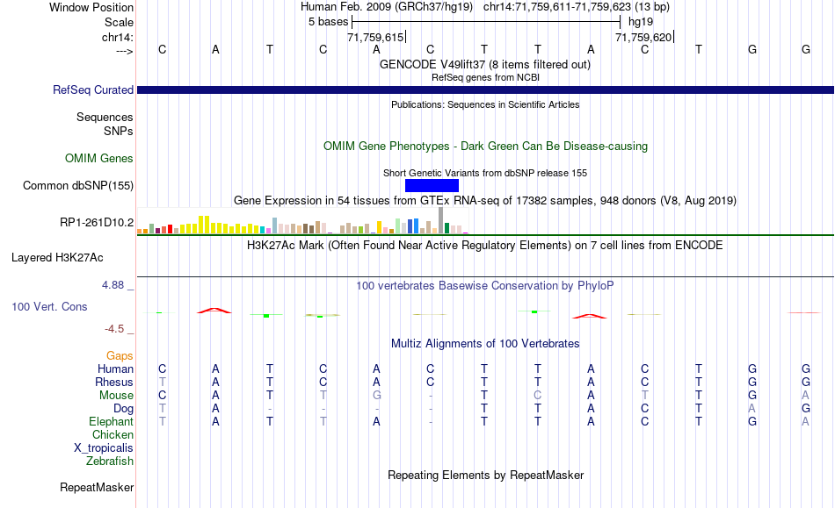Click the H3K27Ac Mark track title
The width and height of the screenshot is (835, 508).
[x=485, y=246]
